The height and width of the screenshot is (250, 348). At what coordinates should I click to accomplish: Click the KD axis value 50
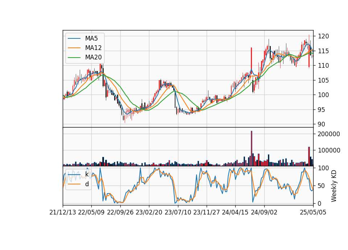click(322, 186)
